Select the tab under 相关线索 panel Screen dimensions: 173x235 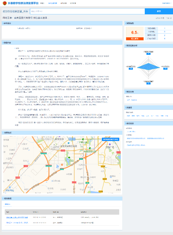[x=7, y=204]
